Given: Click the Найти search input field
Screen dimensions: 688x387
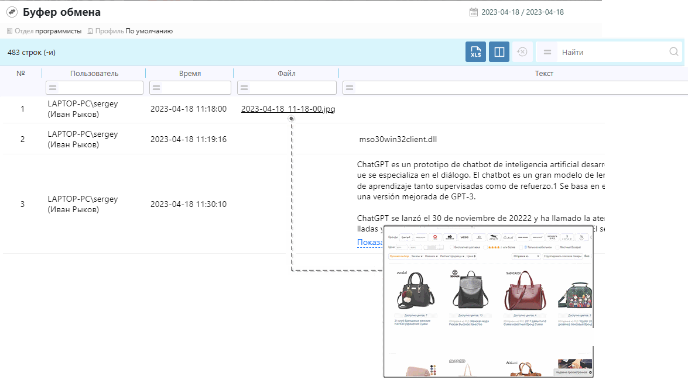Looking at the screenshot, I should (x=612, y=52).
